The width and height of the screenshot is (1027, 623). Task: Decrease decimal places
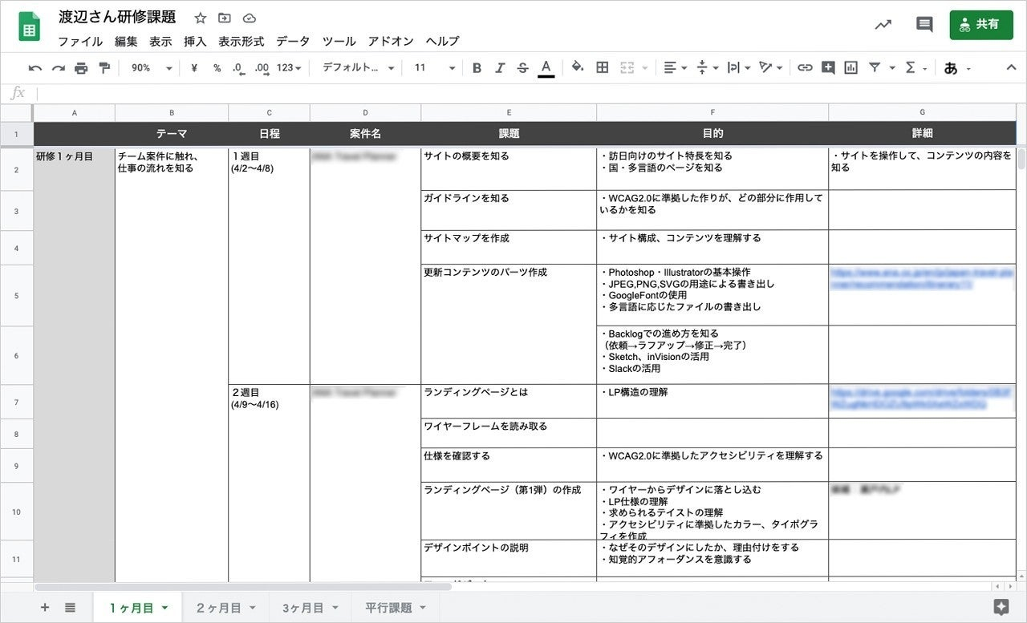pos(238,68)
